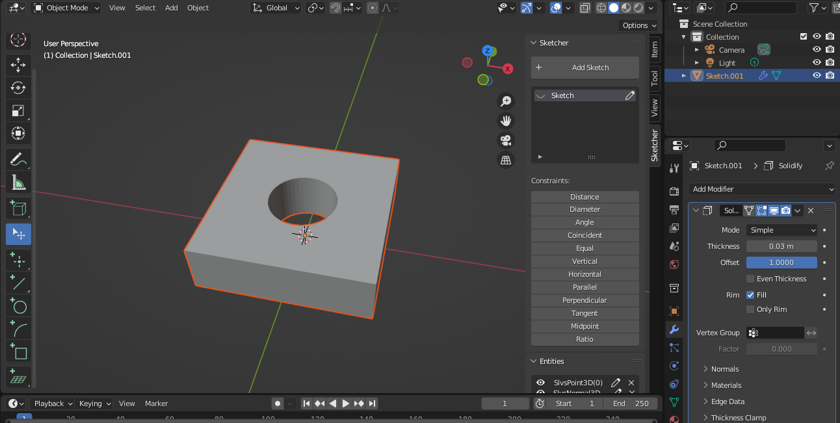Click the Perpendicular constraint button

585,300
